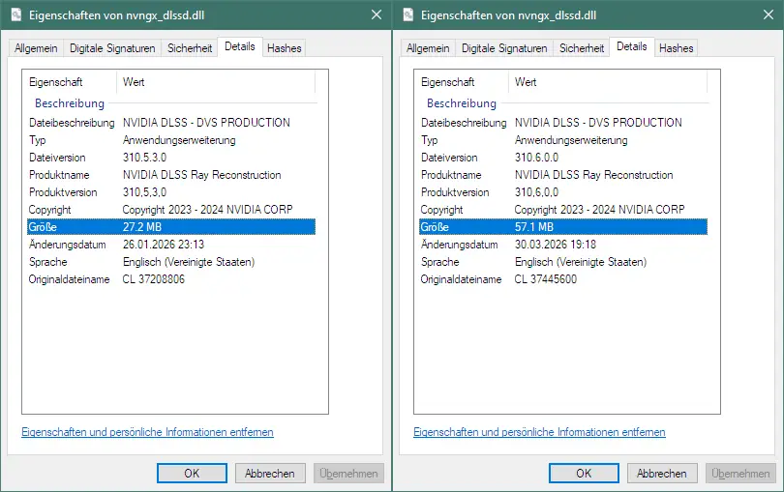Select Originaldateiname CL 37208806 row
Image resolution: width=784 pixels, height=492 pixels.
pos(171,279)
